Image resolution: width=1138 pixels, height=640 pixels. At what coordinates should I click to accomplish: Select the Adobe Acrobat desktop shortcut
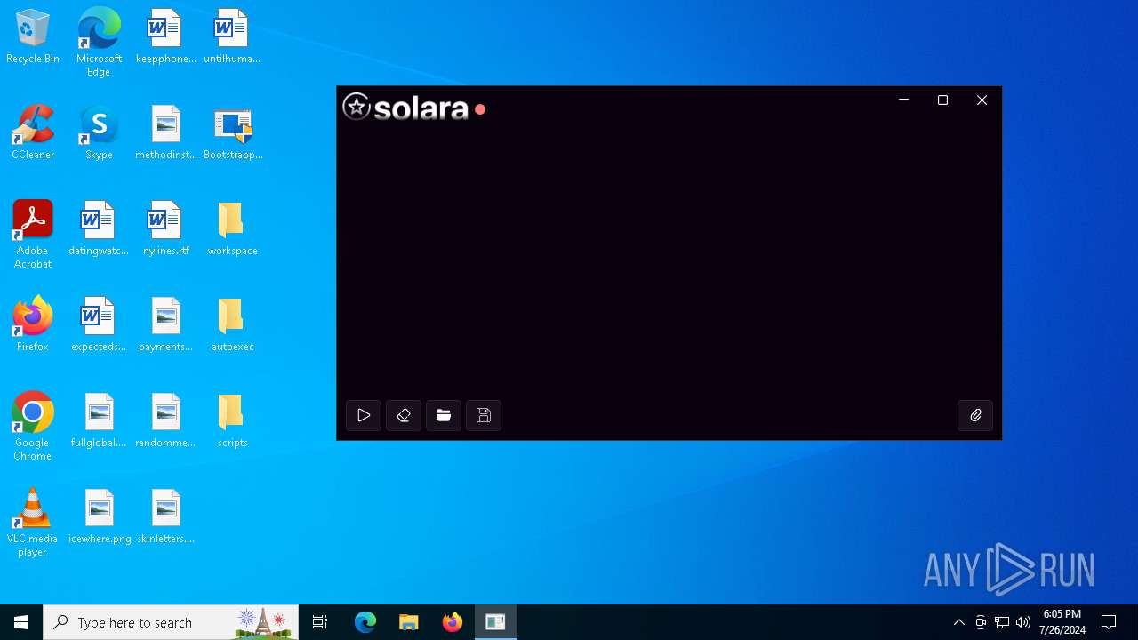(33, 235)
